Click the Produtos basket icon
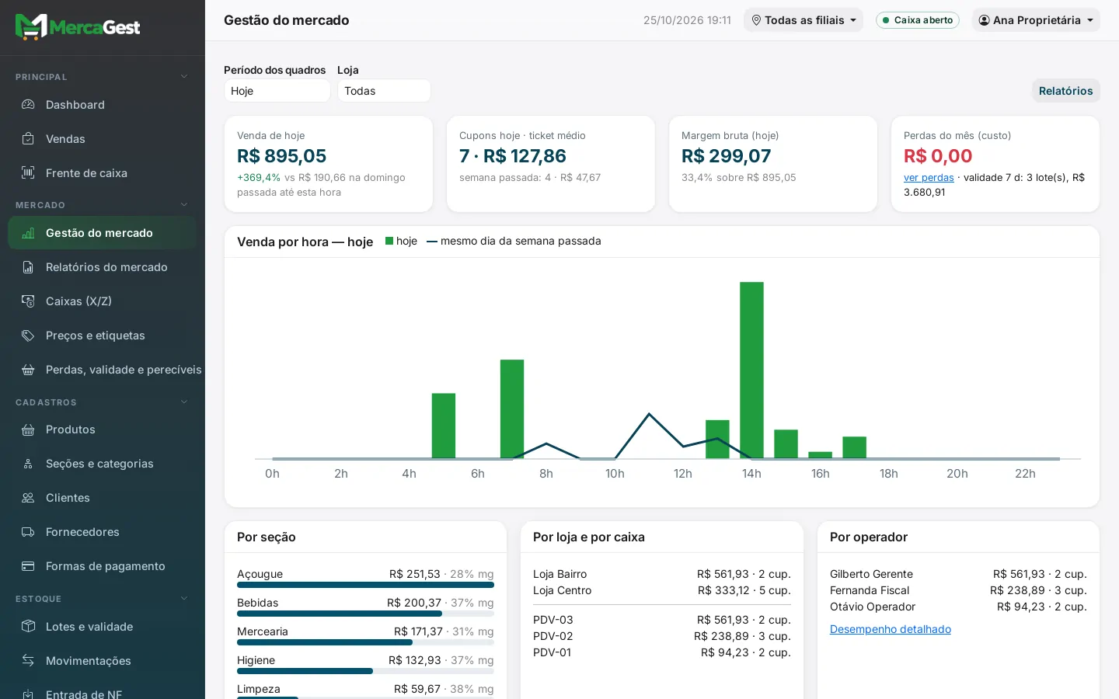The height and width of the screenshot is (699, 1119). [28, 429]
